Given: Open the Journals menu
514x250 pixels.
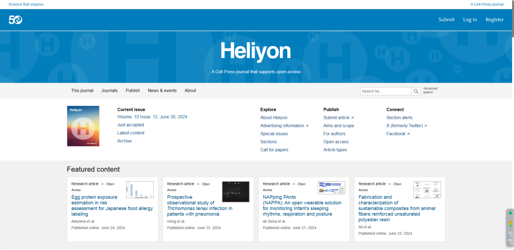Looking at the screenshot, I should [x=109, y=91].
